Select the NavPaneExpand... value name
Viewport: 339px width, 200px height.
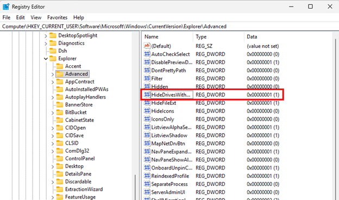171,152
